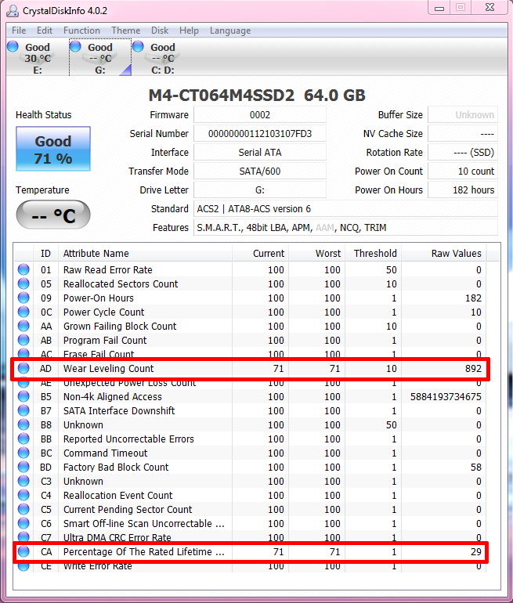Click status orb for Non-4k Aligned Access
513x603 pixels.
pos(23,396)
